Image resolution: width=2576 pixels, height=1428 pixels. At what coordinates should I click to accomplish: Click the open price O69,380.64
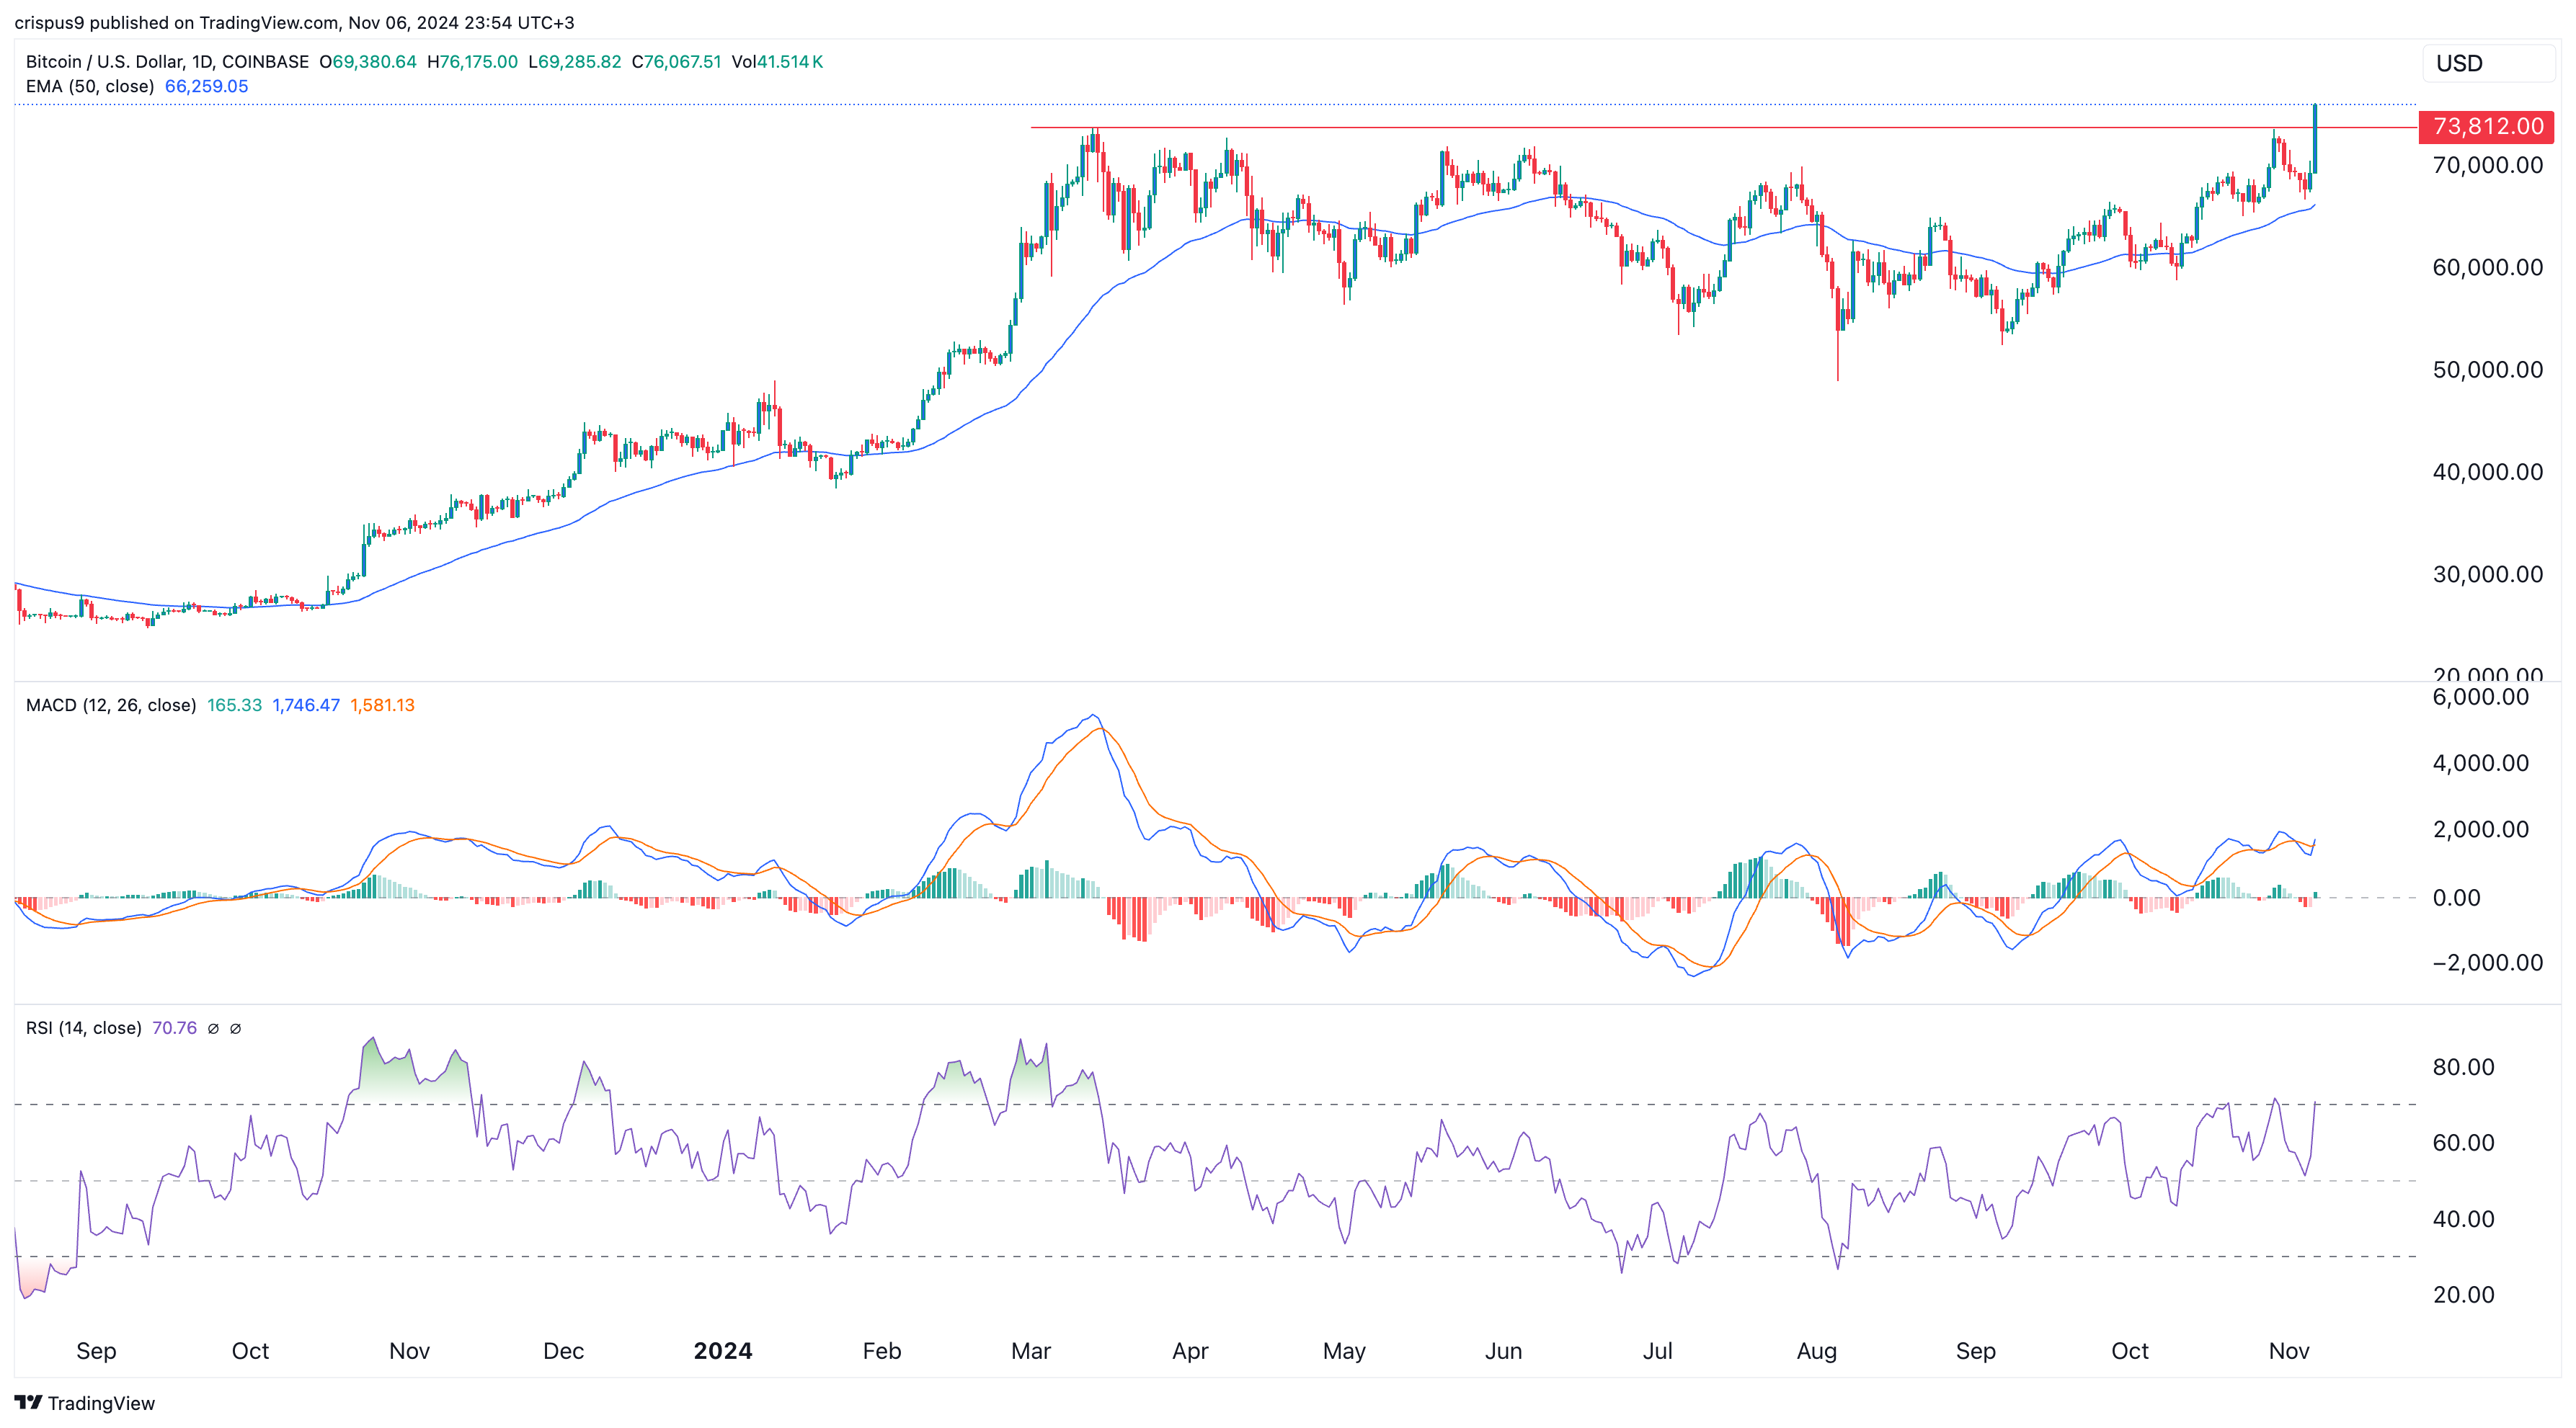[x=368, y=61]
